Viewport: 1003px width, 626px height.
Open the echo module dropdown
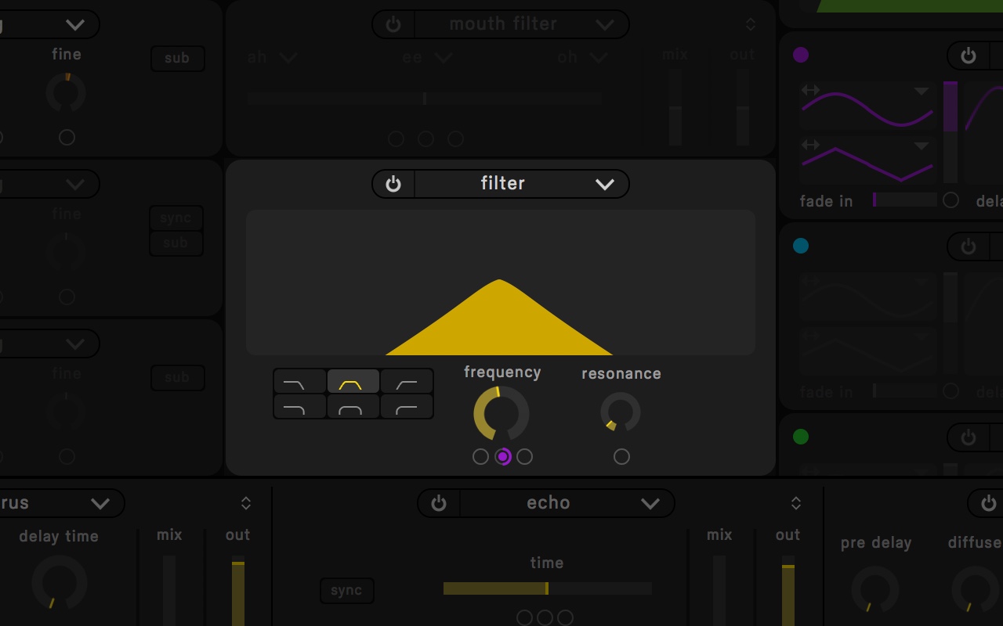(x=650, y=503)
